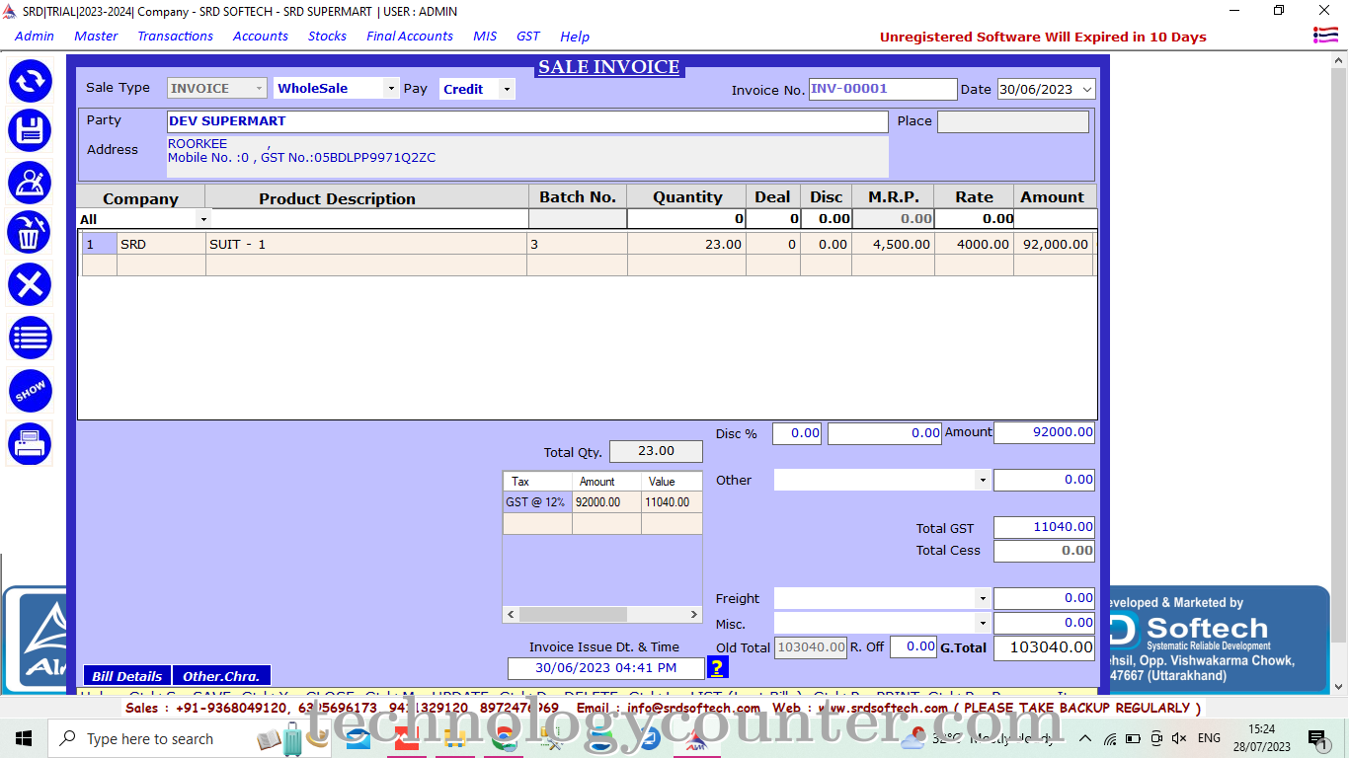The height and width of the screenshot is (758, 1349).
Task: Open the Windows Start menu
Action: [x=24, y=738]
